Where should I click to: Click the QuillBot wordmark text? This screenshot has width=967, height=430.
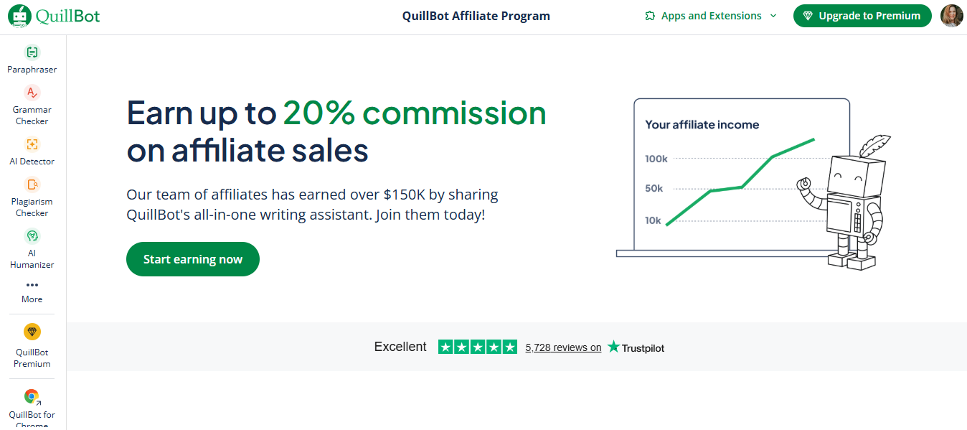coord(68,16)
